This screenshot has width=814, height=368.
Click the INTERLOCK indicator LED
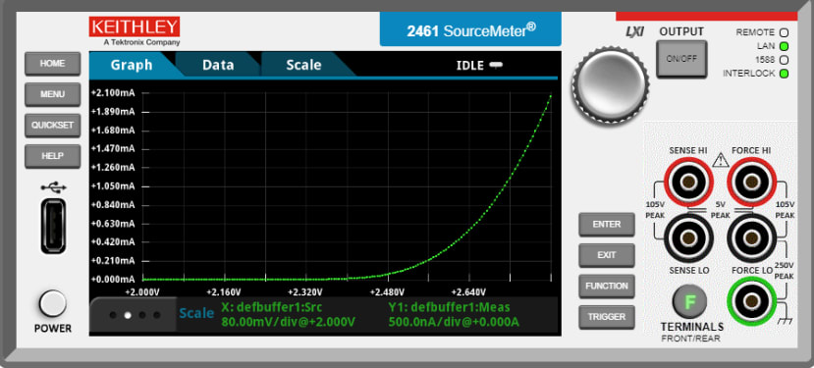[x=784, y=74]
